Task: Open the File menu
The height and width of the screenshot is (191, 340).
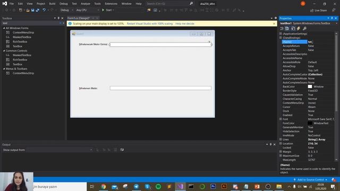Action: click(x=12, y=4)
